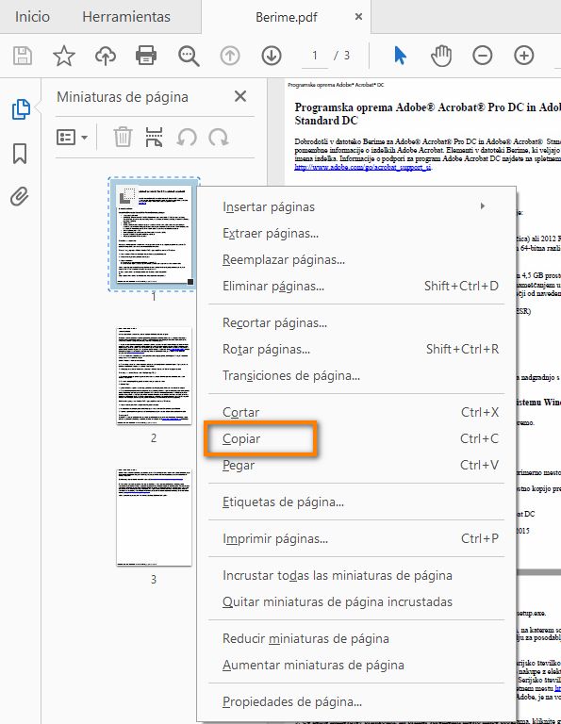561x724 pixels.
Task: Select Incrustar todas las miniaturas de página
Action: pyautogui.click(x=355, y=575)
